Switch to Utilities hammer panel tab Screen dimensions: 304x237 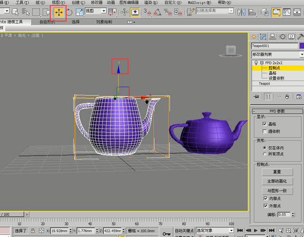point(300,36)
